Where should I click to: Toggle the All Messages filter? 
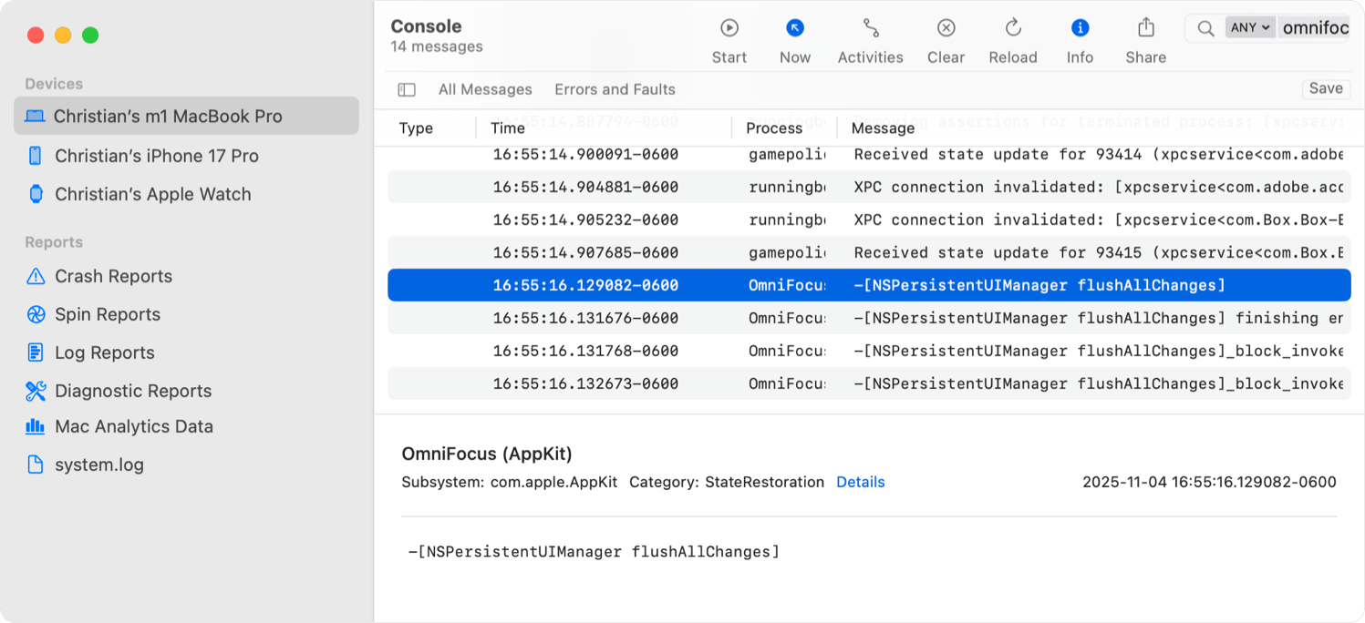[485, 89]
